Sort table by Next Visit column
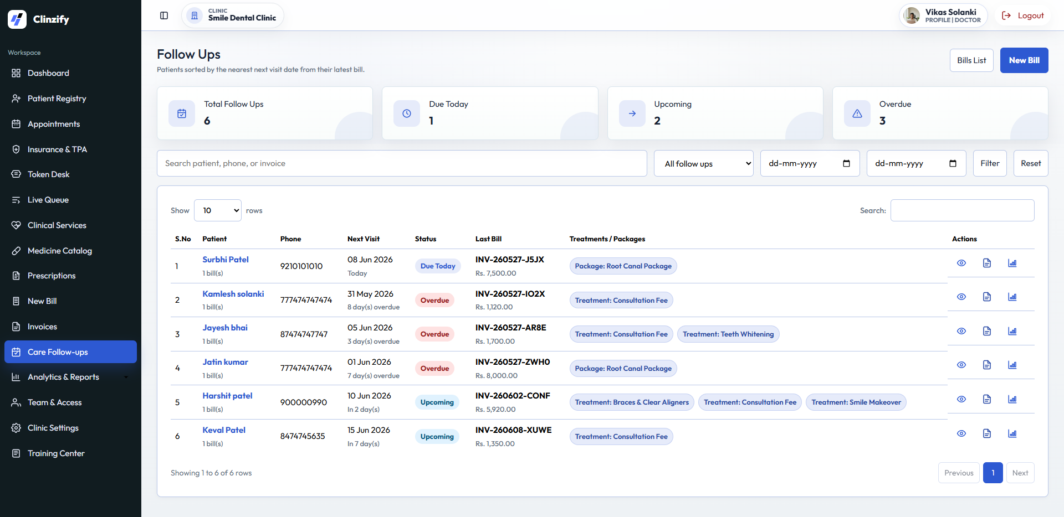 click(x=364, y=239)
